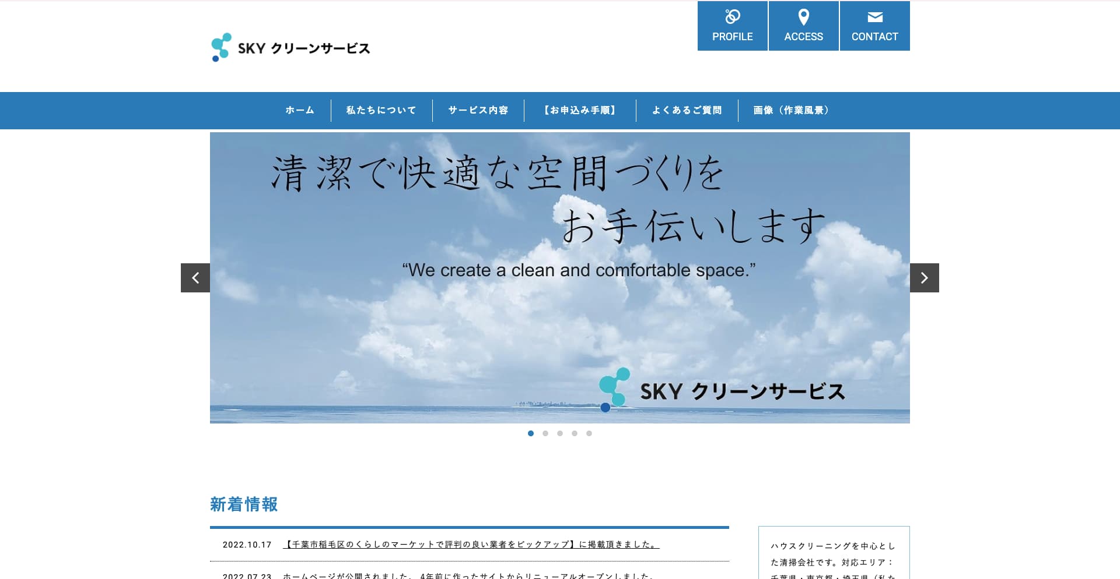Click the 新着情報 section heading
Image resolution: width=1120 pixels, height=579 pixels.
244,504
